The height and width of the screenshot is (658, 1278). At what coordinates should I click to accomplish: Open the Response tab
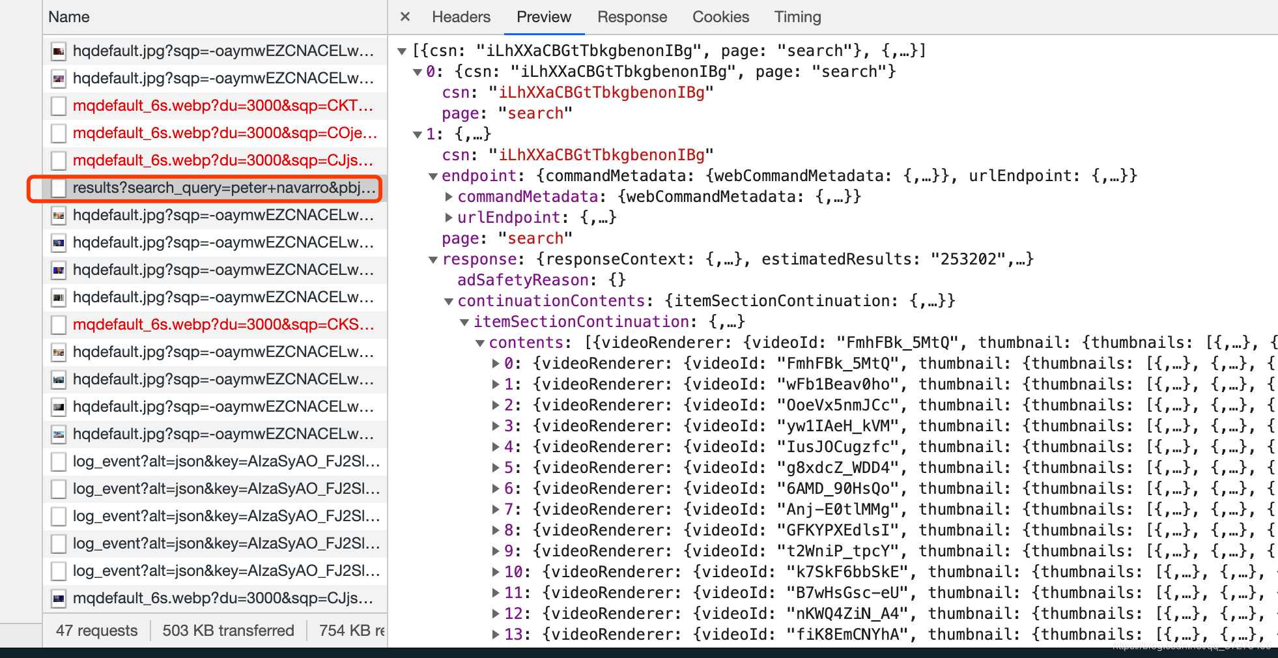pos(632,17)
